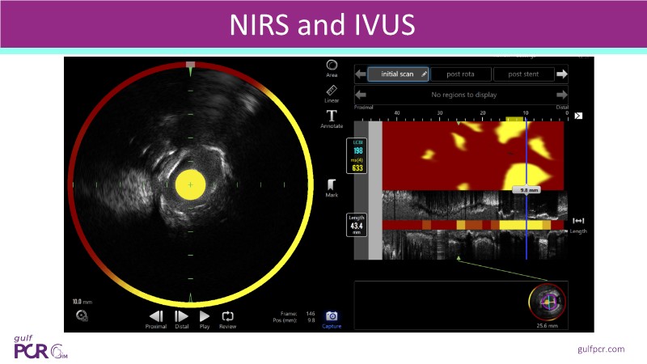Select the initial scan tab
647x364 pixels.
click(x=392, y=74)
